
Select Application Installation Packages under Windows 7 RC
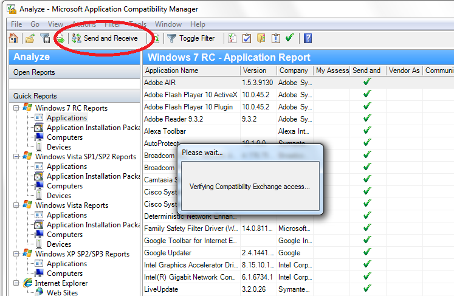click(x=93, y=128)
